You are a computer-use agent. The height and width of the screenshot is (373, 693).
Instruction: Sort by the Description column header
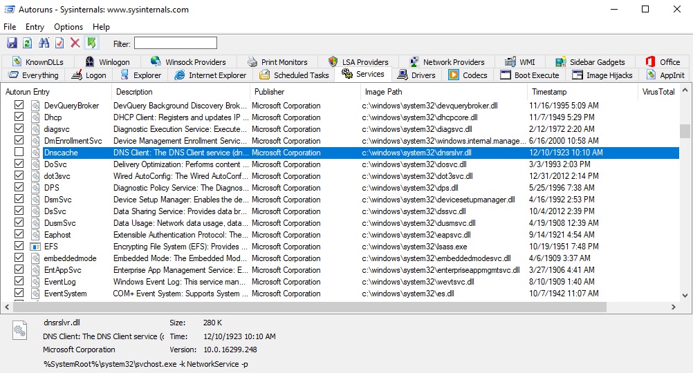[x=181, y=92]
